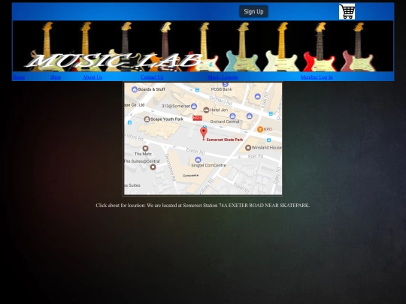Click the Orchard Central label on map

225,122
